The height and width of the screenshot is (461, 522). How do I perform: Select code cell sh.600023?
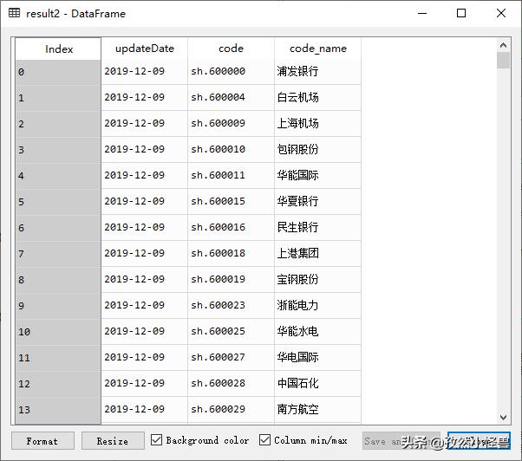[231, 305]
